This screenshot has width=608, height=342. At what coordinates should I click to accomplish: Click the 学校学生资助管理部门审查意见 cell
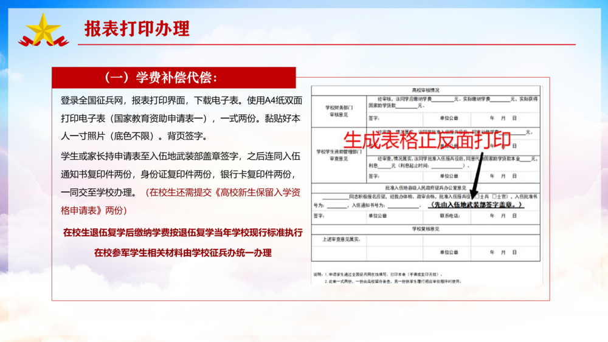tap(339, 154)
